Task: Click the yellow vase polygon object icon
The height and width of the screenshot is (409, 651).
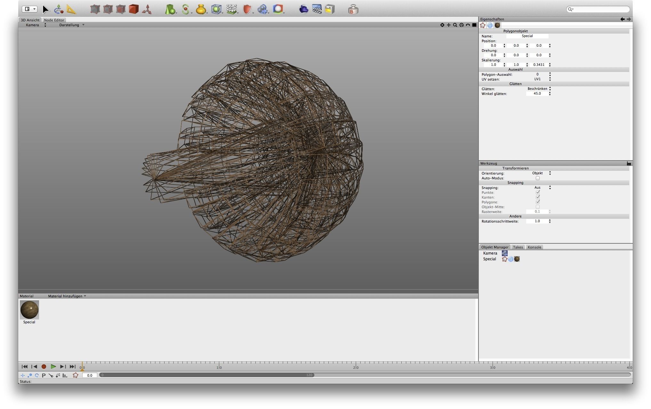Action: [201, 9]
